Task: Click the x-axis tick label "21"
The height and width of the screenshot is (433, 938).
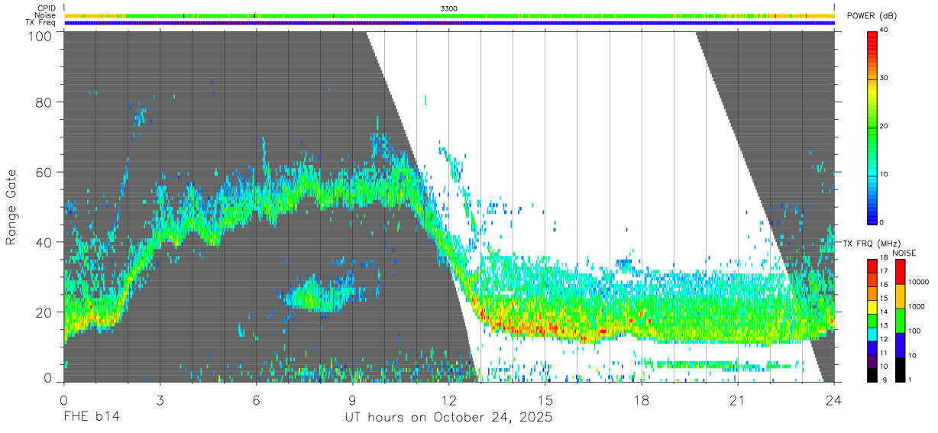Action: click(x=738, y=400)
